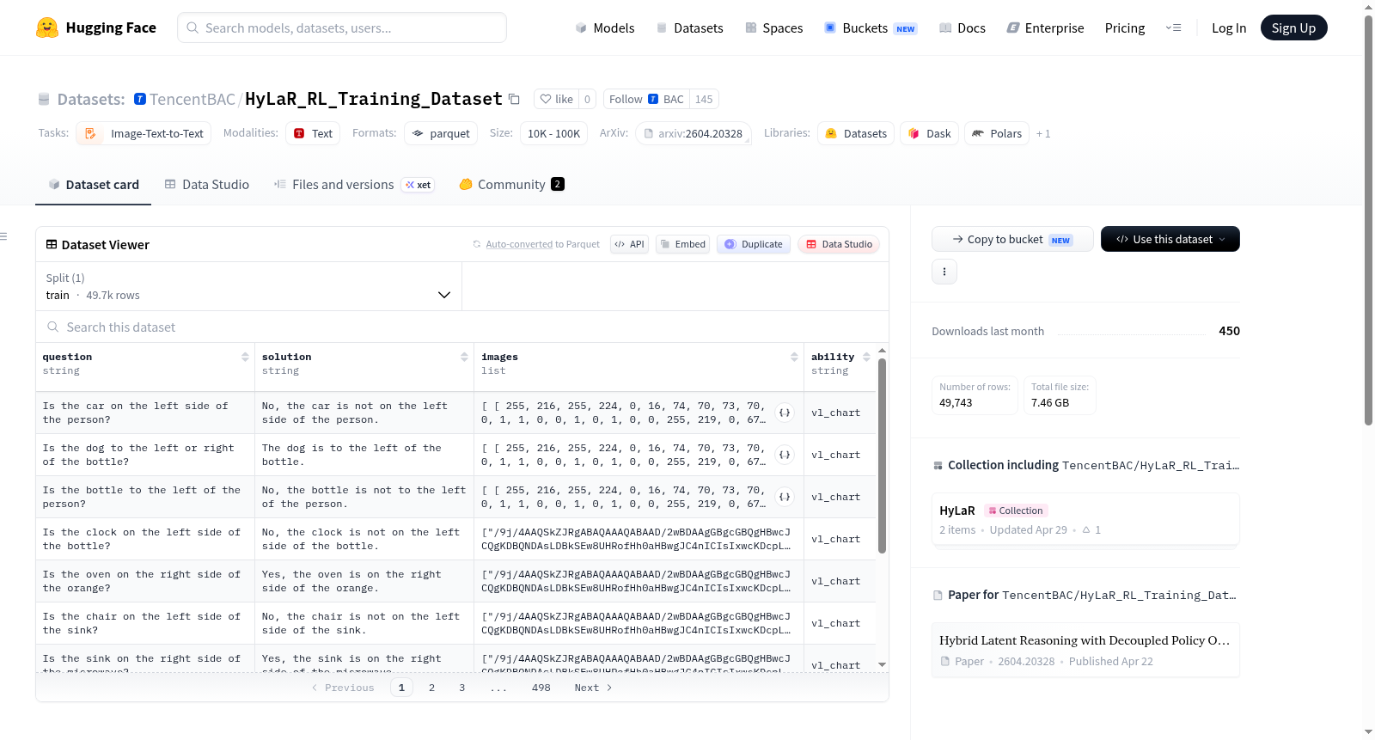Open Buckets in the top navigation
This screenshot has height=740, width=1375.
coord(871,28)
